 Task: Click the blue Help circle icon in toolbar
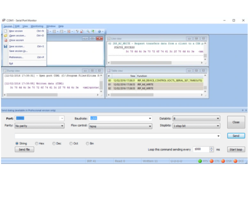click(x=99, y=31)
